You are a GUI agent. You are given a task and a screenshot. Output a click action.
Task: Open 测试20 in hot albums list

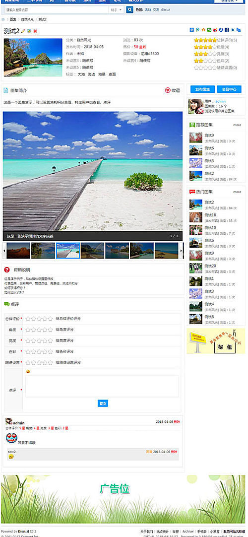point(210,266)
